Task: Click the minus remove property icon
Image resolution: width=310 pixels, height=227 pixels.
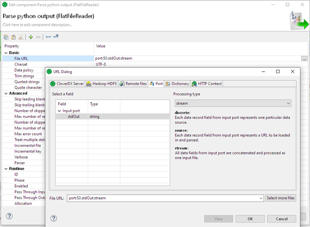Action: (x=38, y=37)
